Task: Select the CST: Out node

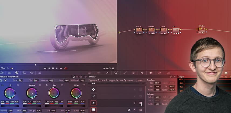Action: 202,30
